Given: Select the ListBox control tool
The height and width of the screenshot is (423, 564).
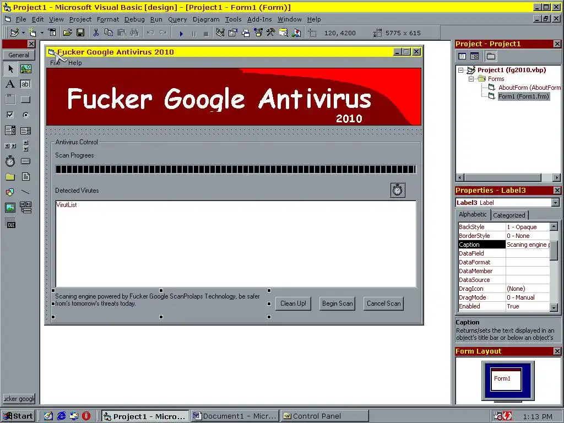Looking at the screenshot, I should 25,130.
